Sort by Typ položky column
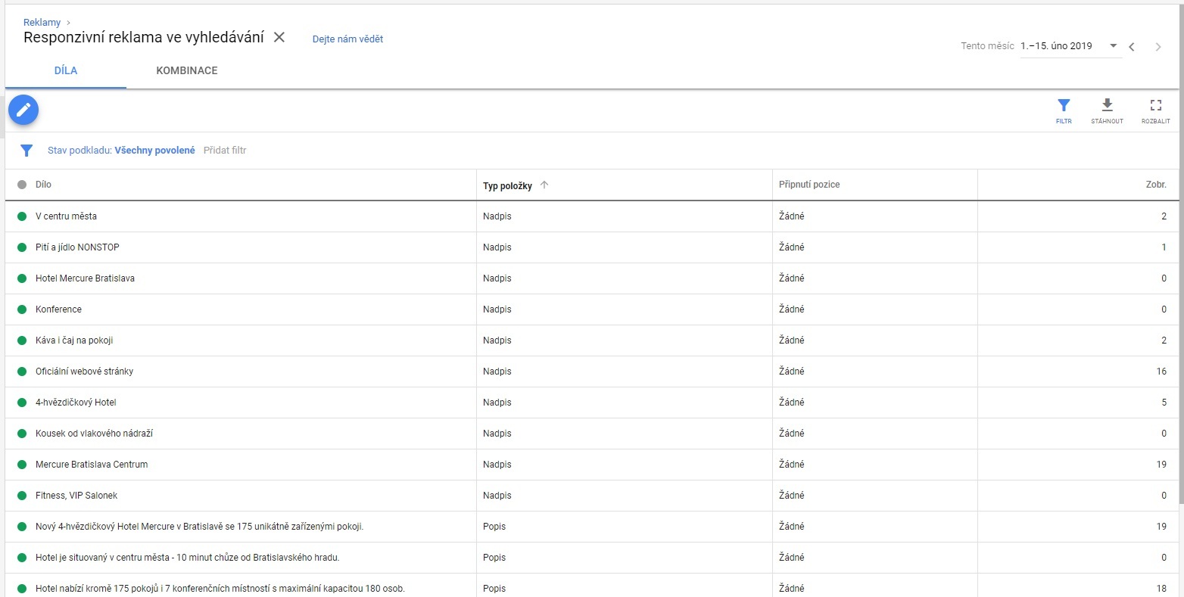The width and height of the screenshot is (1184, 597). 508,185
